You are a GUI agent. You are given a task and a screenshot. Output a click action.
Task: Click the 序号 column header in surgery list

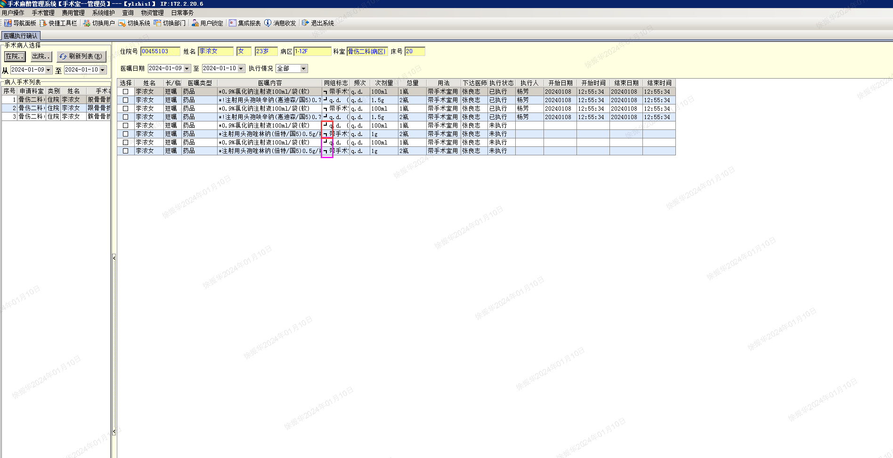[9, 91]
